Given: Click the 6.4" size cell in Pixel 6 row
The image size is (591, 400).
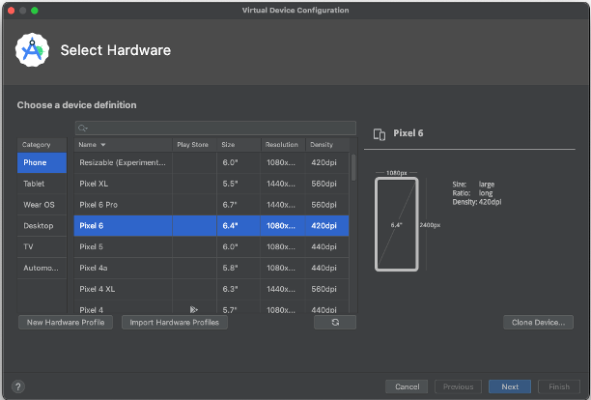Looking at the screenshot, I should click(x=239, y=226).
